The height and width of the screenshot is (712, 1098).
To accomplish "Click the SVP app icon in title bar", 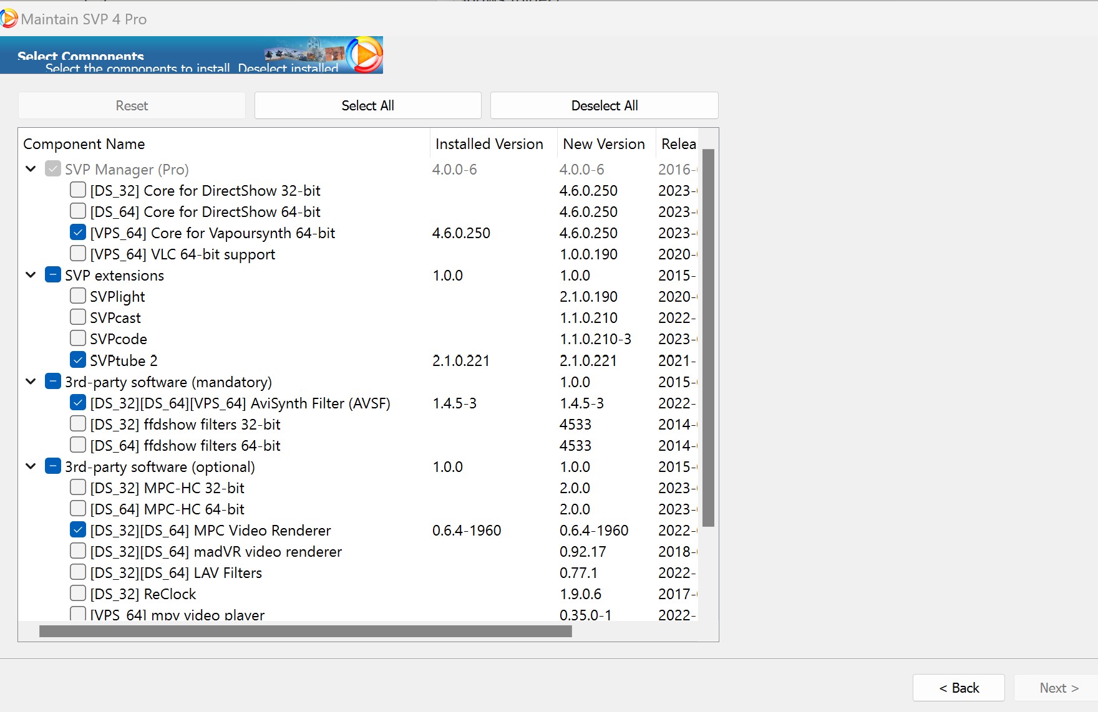I will 9,19.
